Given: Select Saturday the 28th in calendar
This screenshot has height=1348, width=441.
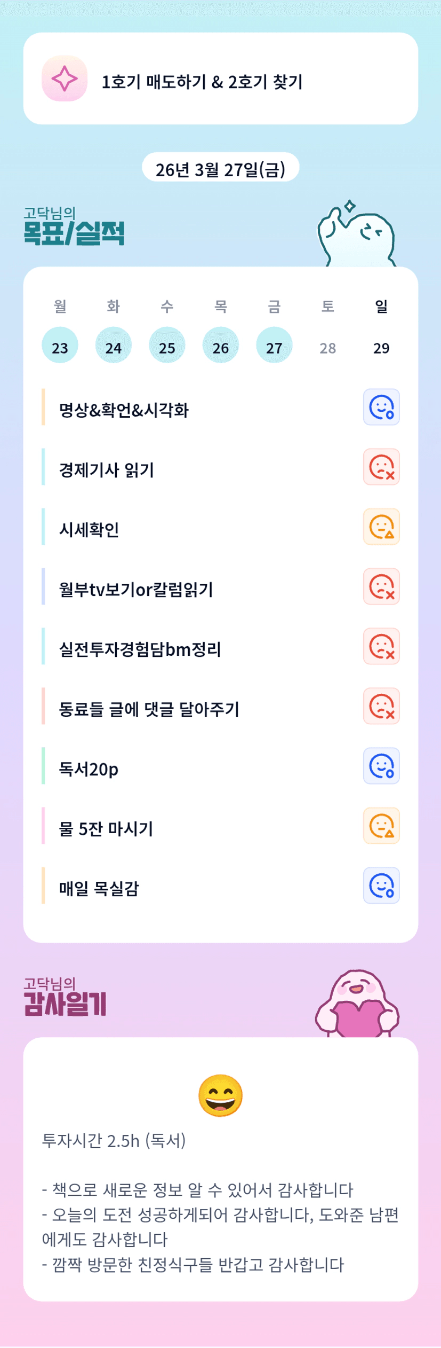Looking at the screenshot, I should coord(327,348).
